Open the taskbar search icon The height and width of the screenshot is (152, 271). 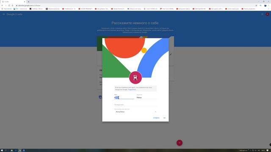coord(6,150)
